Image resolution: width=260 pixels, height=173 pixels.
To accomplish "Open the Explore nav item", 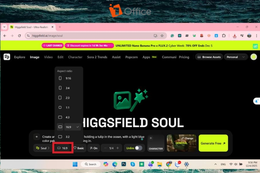I will pyautogui.click(x=20, y=57).
